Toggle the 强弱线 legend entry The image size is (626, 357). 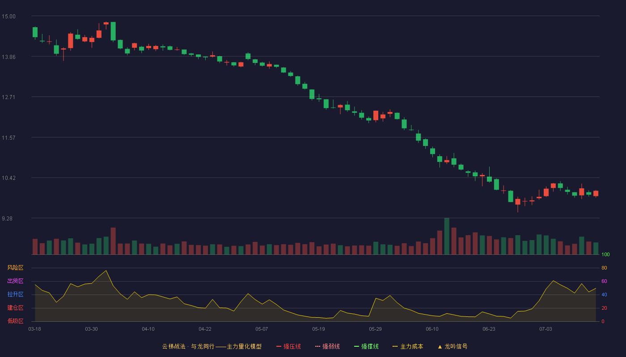point(327,346)
